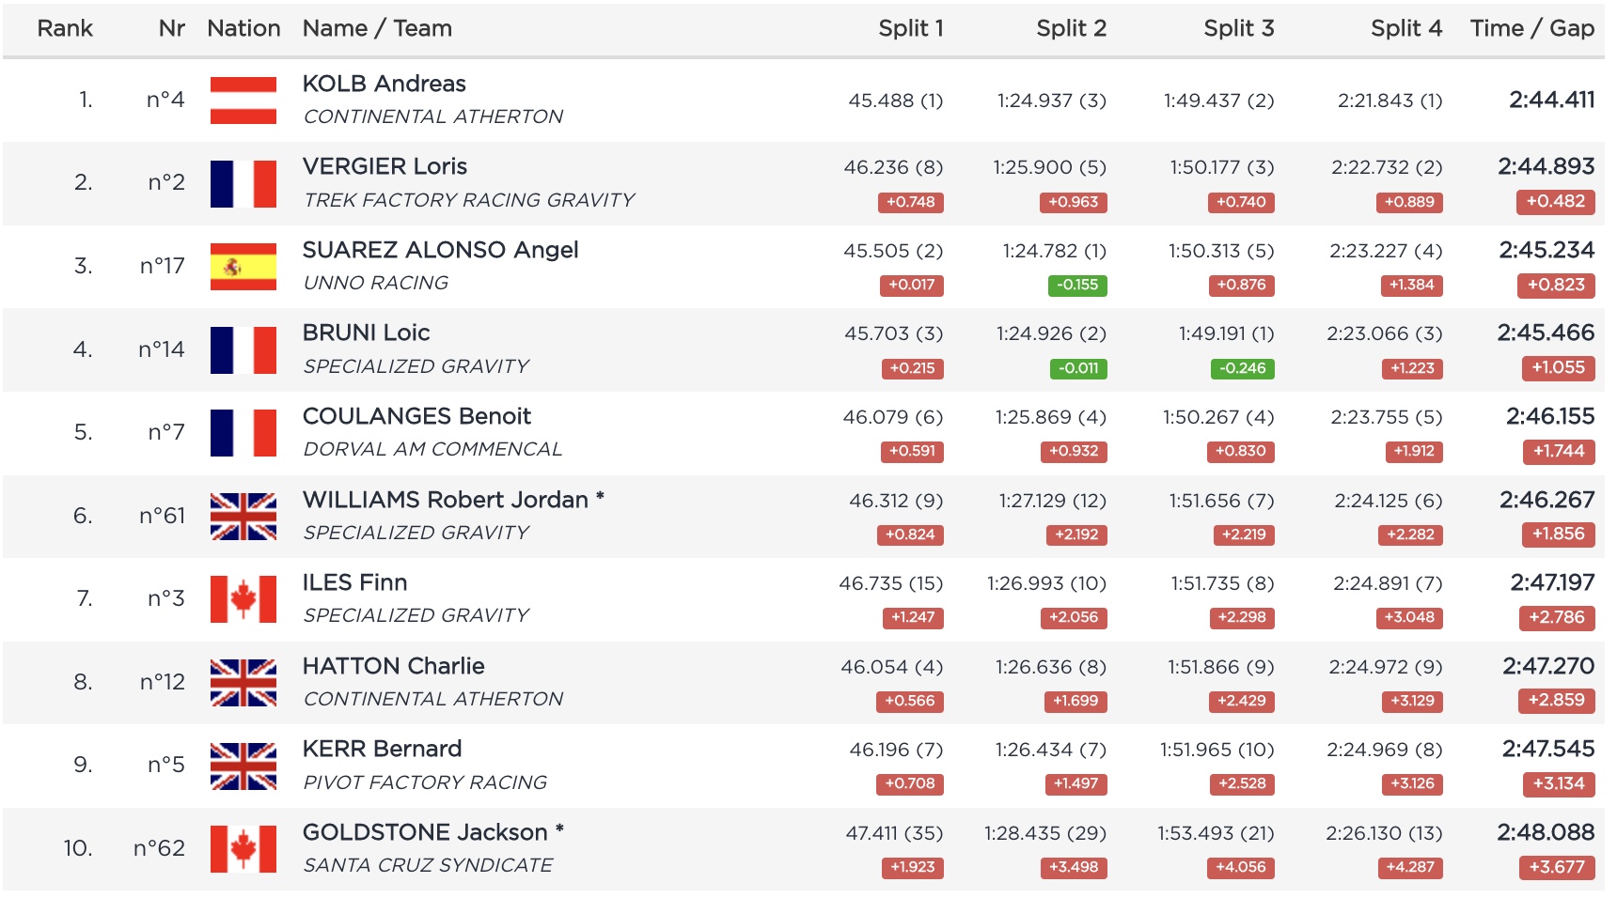Click green -0.155 gap badge for Suarez
This screenshot has height=898, width=1617.
point(1076,285)
